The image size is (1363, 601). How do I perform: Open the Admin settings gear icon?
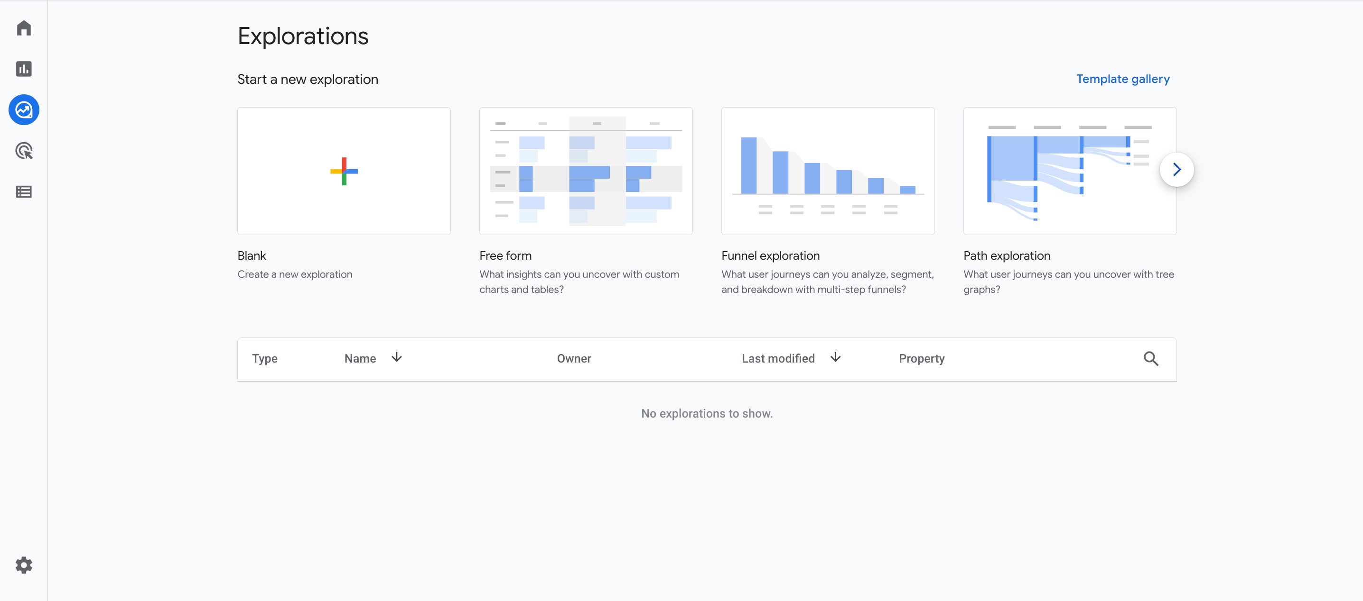[x=24, y=565]
